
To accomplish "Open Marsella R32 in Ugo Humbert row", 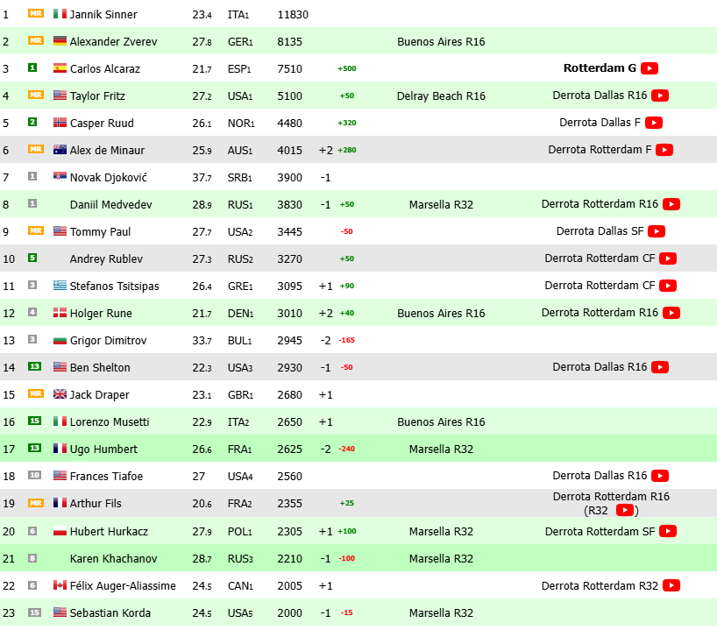I will 441,449.
